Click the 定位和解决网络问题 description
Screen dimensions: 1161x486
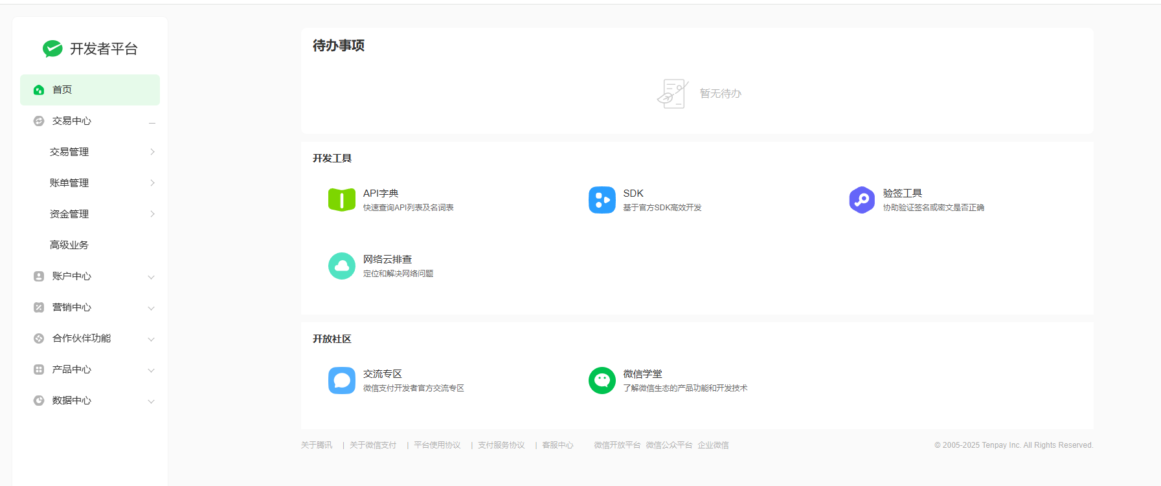click(x=398, y=274)
